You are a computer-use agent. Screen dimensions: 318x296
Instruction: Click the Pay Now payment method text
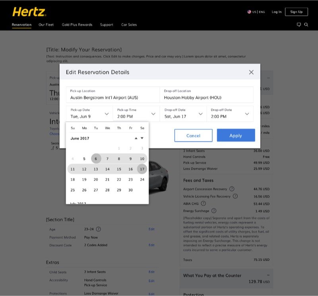pyautogui.click(x=91, y=237)
